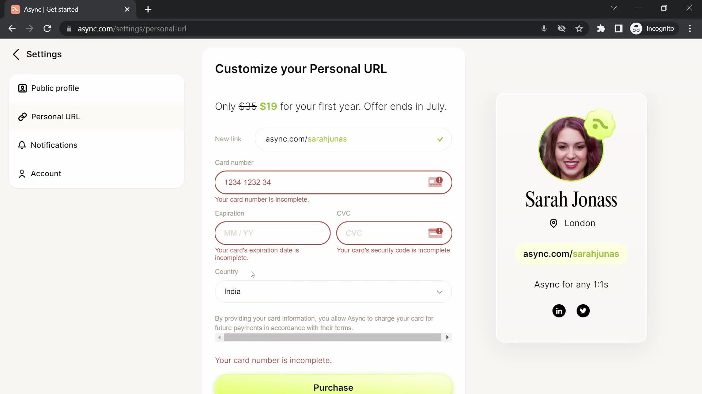Click the camera disable icon in browser bar

[562, 28]
